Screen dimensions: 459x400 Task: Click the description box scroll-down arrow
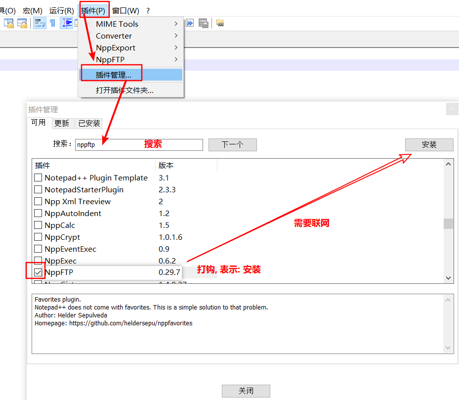[448, 348]
